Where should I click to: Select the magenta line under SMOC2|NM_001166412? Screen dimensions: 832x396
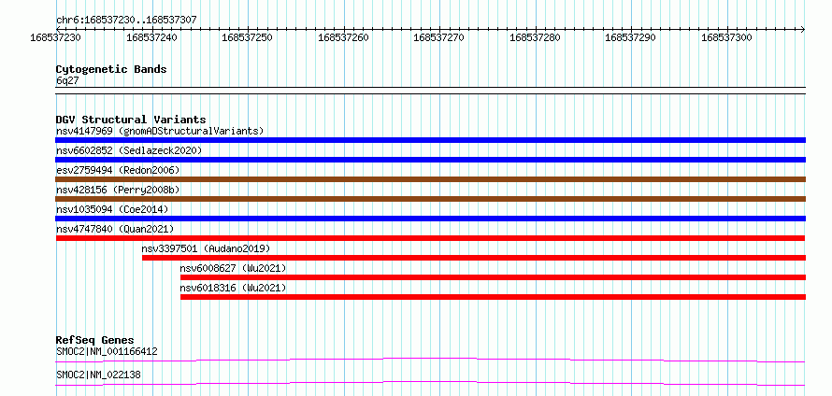click(430, 360)
